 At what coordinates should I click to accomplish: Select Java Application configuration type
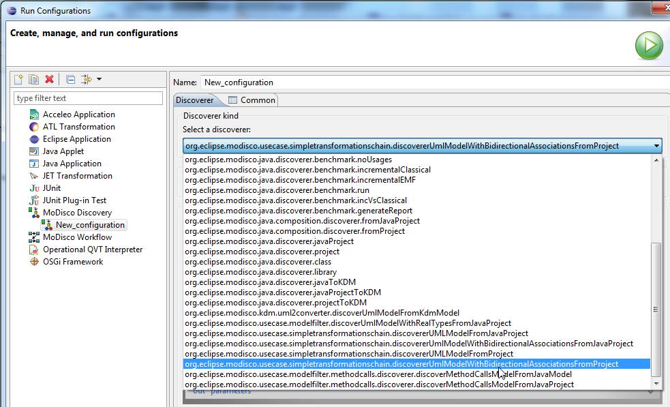tap(72, 164)
